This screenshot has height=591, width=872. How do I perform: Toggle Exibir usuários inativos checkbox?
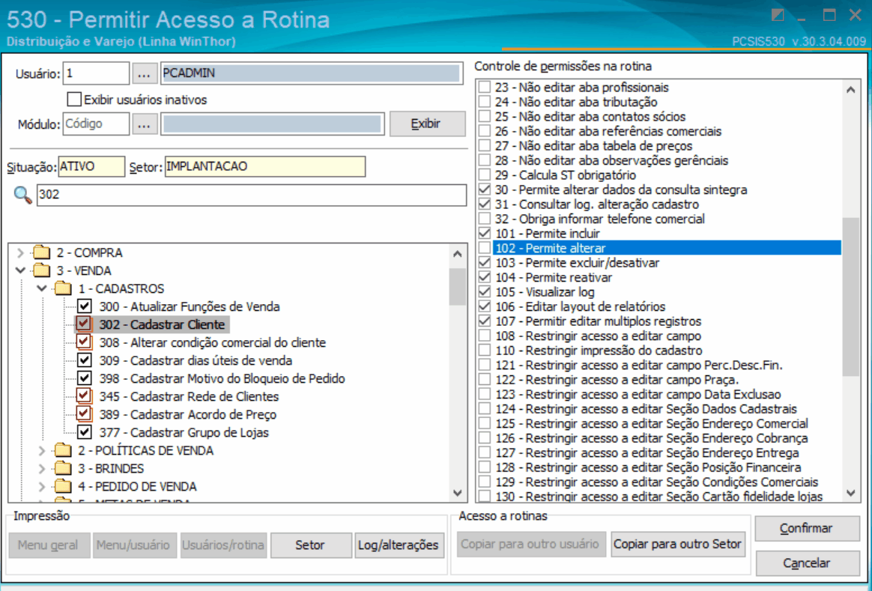pos(74,100)
